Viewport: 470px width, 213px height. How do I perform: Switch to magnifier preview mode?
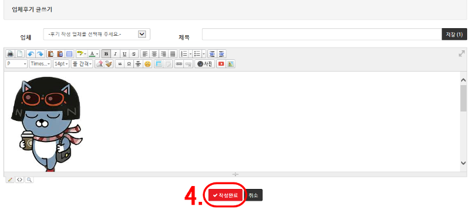click(x=29, y=180)
